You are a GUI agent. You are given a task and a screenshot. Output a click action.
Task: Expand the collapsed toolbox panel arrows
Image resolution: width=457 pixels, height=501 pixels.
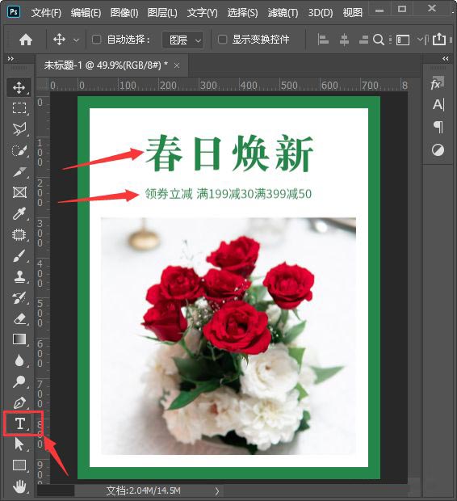[10, 58]
